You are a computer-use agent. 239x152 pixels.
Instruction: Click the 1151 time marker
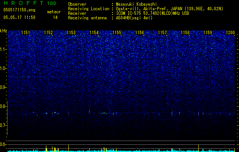click(x=25, y=32)
